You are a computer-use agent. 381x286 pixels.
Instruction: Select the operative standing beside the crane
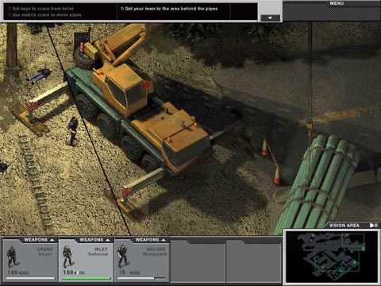pos(72,131)
